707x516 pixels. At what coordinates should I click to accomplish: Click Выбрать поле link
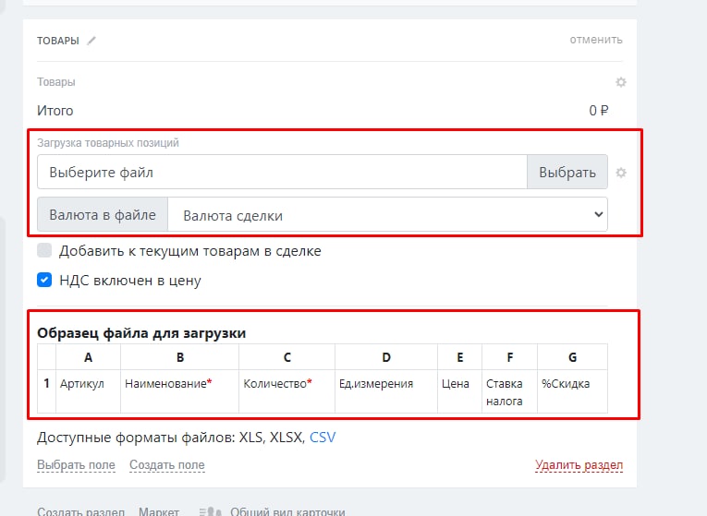76,464
